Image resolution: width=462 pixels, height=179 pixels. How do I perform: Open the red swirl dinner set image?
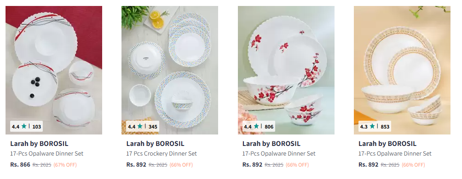click(x=54, y=70)
